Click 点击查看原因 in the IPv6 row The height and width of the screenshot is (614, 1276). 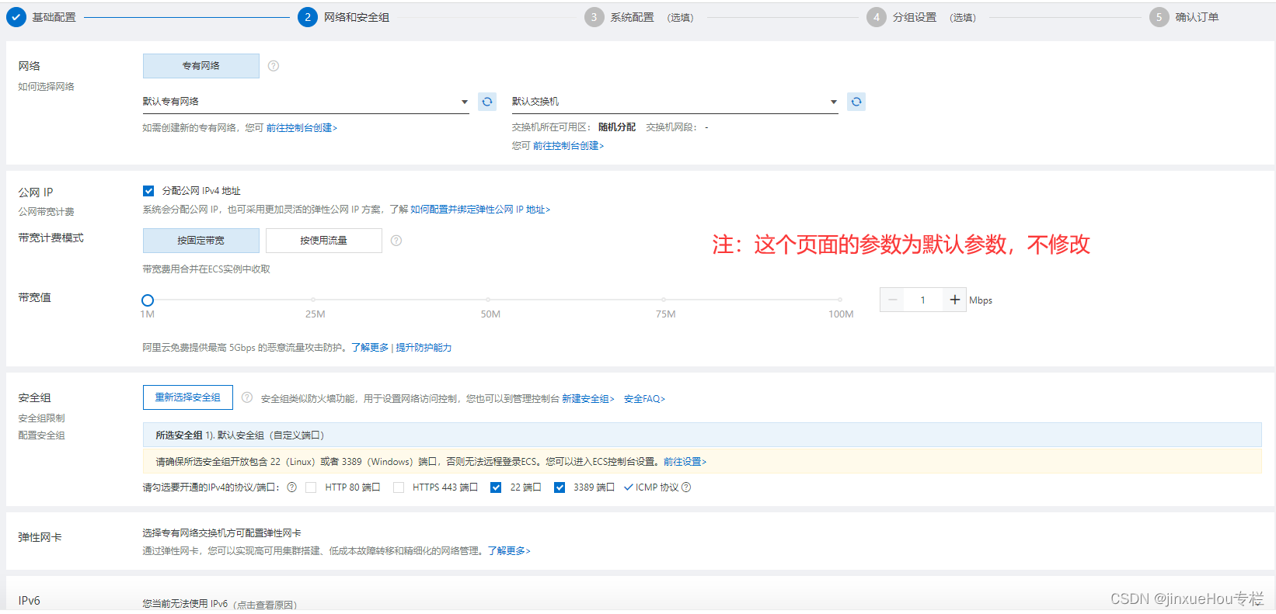pyautogui.click(x=265, y=605)
